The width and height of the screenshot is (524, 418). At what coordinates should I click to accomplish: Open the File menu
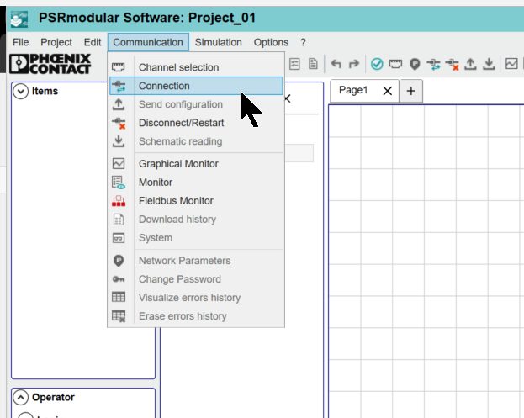[x=21, y=42]
